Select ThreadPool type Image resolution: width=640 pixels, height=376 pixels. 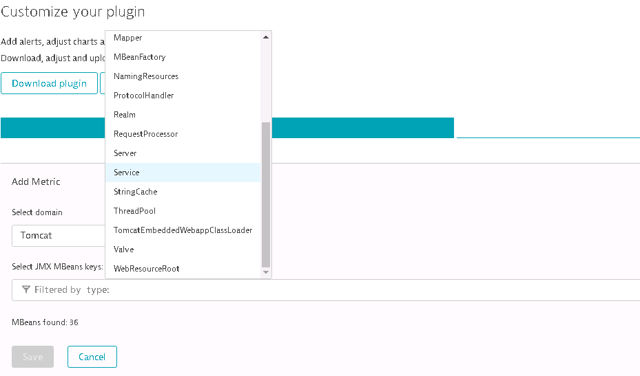pos(183,210)
